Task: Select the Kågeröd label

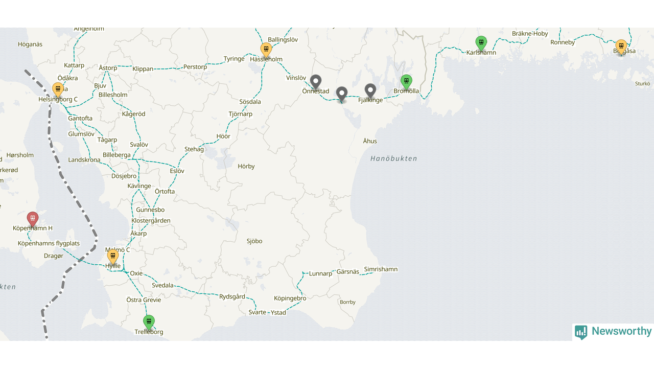Action: pyautogui.click(x=133, y=114)
